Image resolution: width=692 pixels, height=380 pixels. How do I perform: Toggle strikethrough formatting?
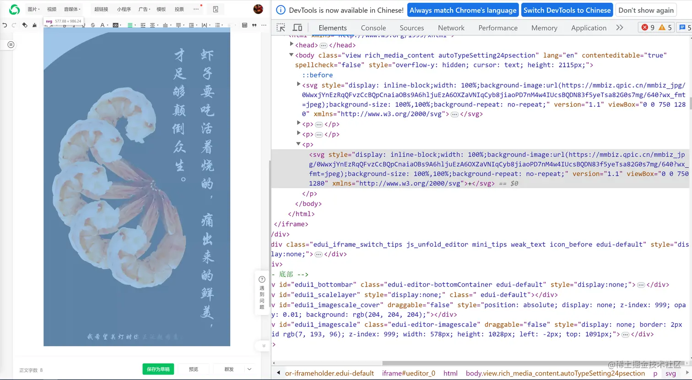tap(93, 25)
